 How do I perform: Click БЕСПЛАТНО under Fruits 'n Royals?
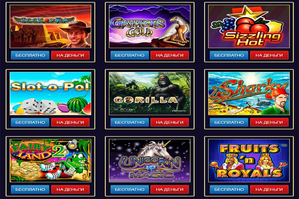point(229,189)
